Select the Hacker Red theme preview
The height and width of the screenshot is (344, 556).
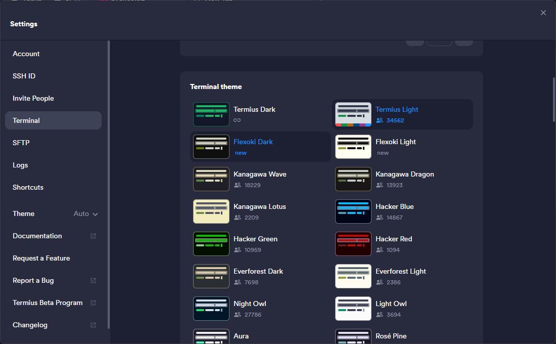coord(353,244)
